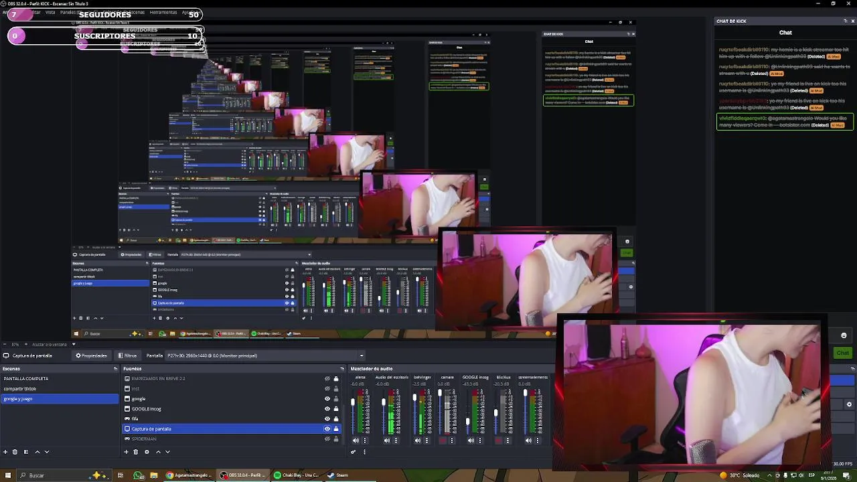Open Mic/Aux channel options menu
The height and width of the screenshot is (482, 857).
coord(508,440)
